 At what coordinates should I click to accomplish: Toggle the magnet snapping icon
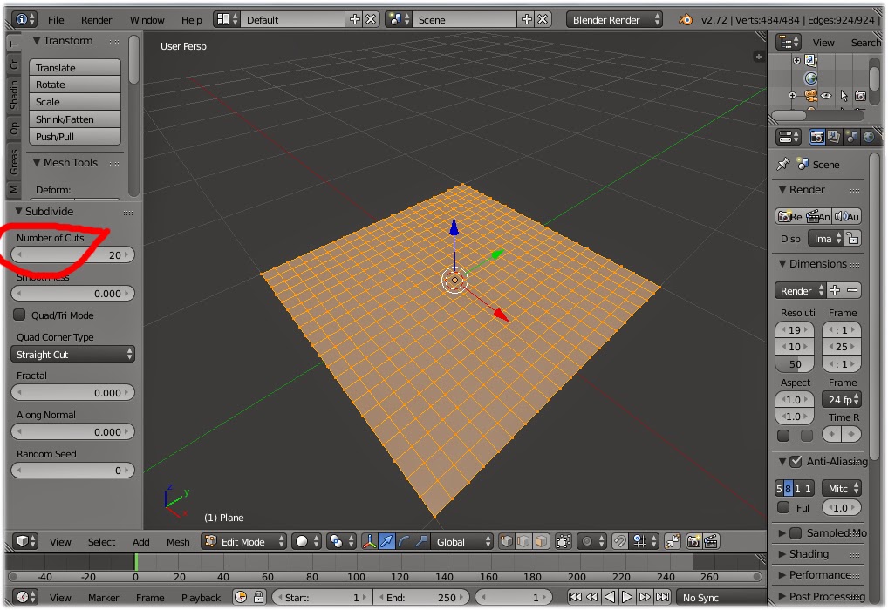tap(620, 543)
